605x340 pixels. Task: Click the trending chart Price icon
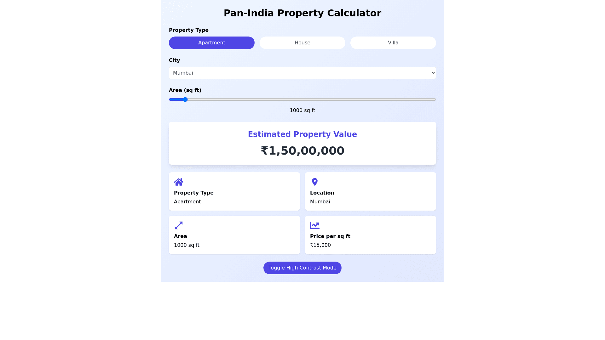click(x=314, y=225)
